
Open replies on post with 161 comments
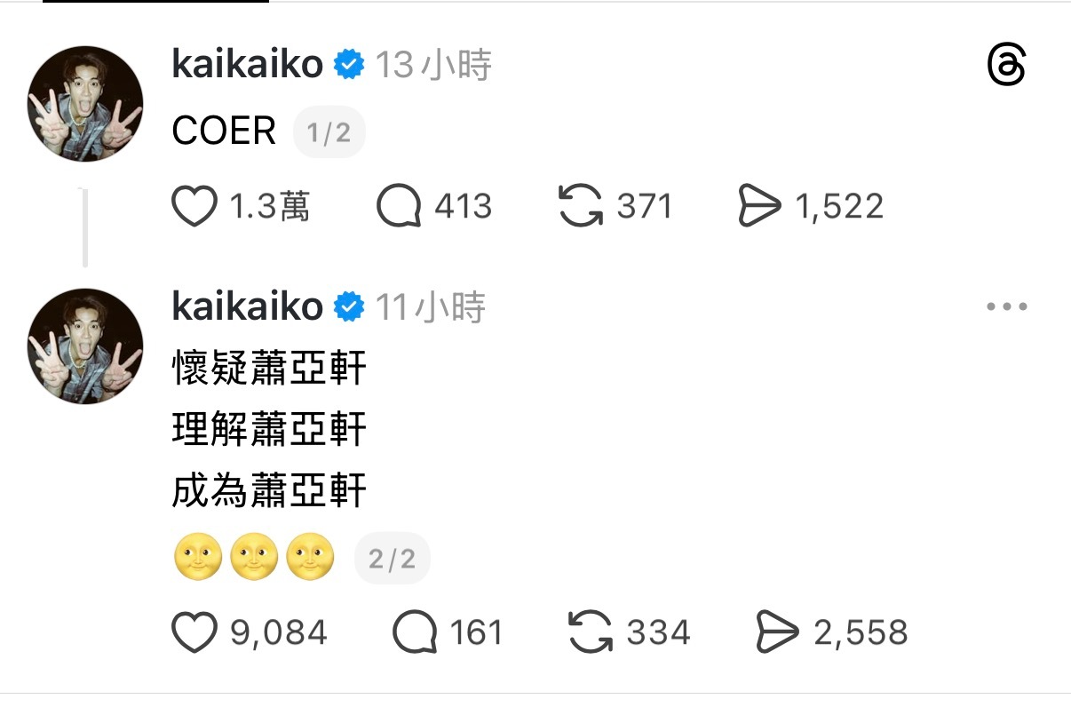pos(415,632)
